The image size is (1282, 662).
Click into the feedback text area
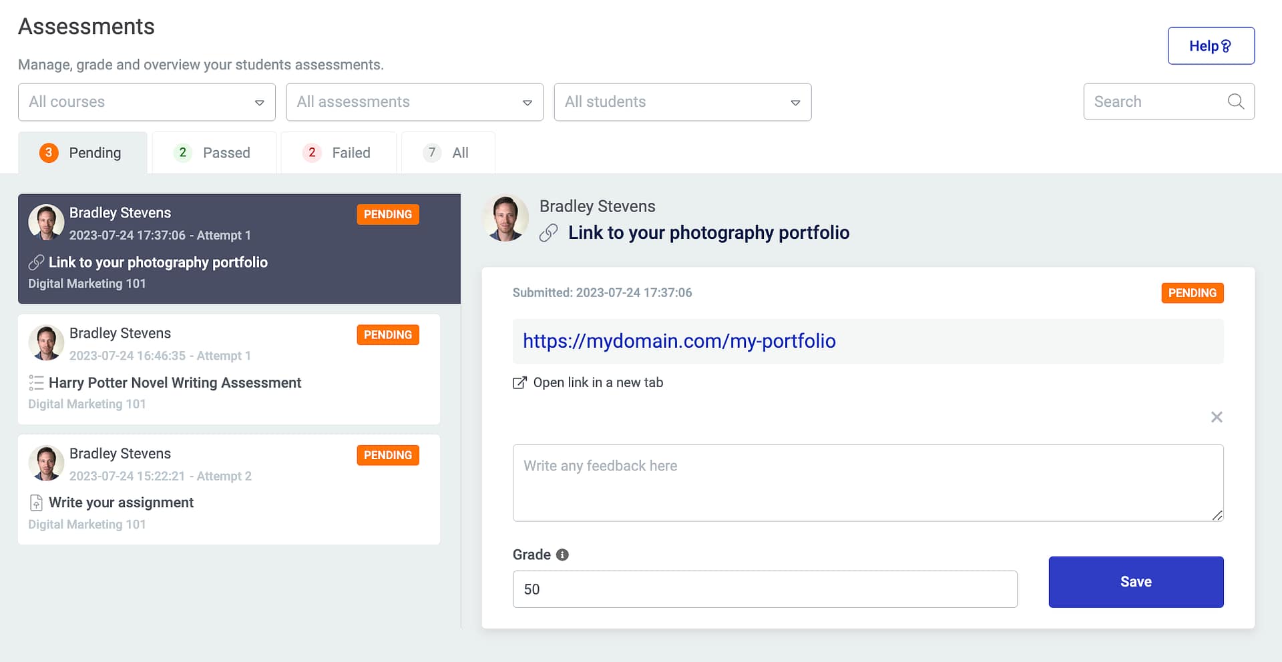click(x=867, y=482)
